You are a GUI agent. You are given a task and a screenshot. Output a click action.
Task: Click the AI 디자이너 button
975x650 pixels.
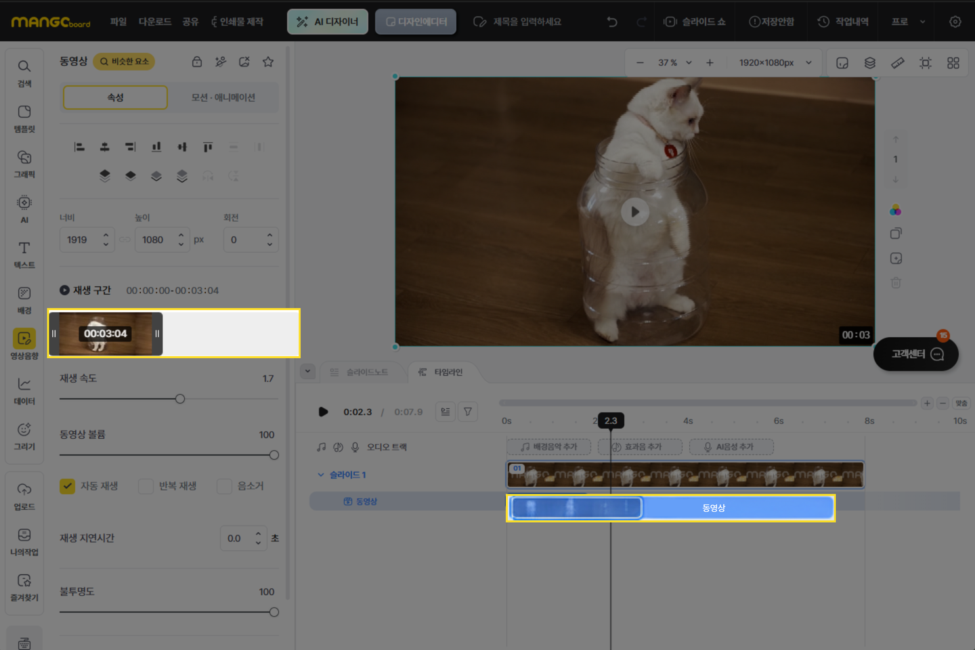coord(328,22)
